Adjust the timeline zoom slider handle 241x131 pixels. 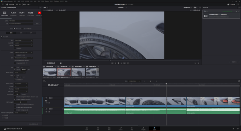150,81
